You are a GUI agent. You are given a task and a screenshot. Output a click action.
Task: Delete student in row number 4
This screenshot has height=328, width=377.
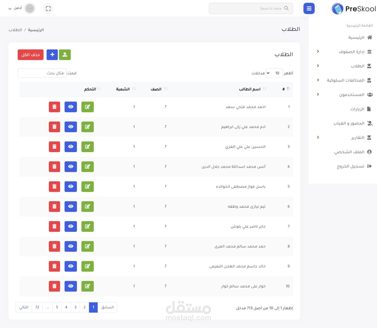[54, 167]
